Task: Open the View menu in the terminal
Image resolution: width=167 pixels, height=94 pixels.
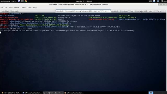Action: 11,8
